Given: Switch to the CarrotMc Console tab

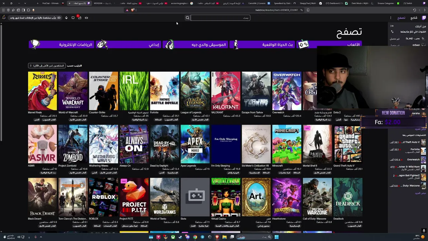Looking at the screenshot, I should (x=259, y=3).
